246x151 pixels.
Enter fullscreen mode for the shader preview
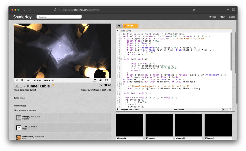point(107,80)
